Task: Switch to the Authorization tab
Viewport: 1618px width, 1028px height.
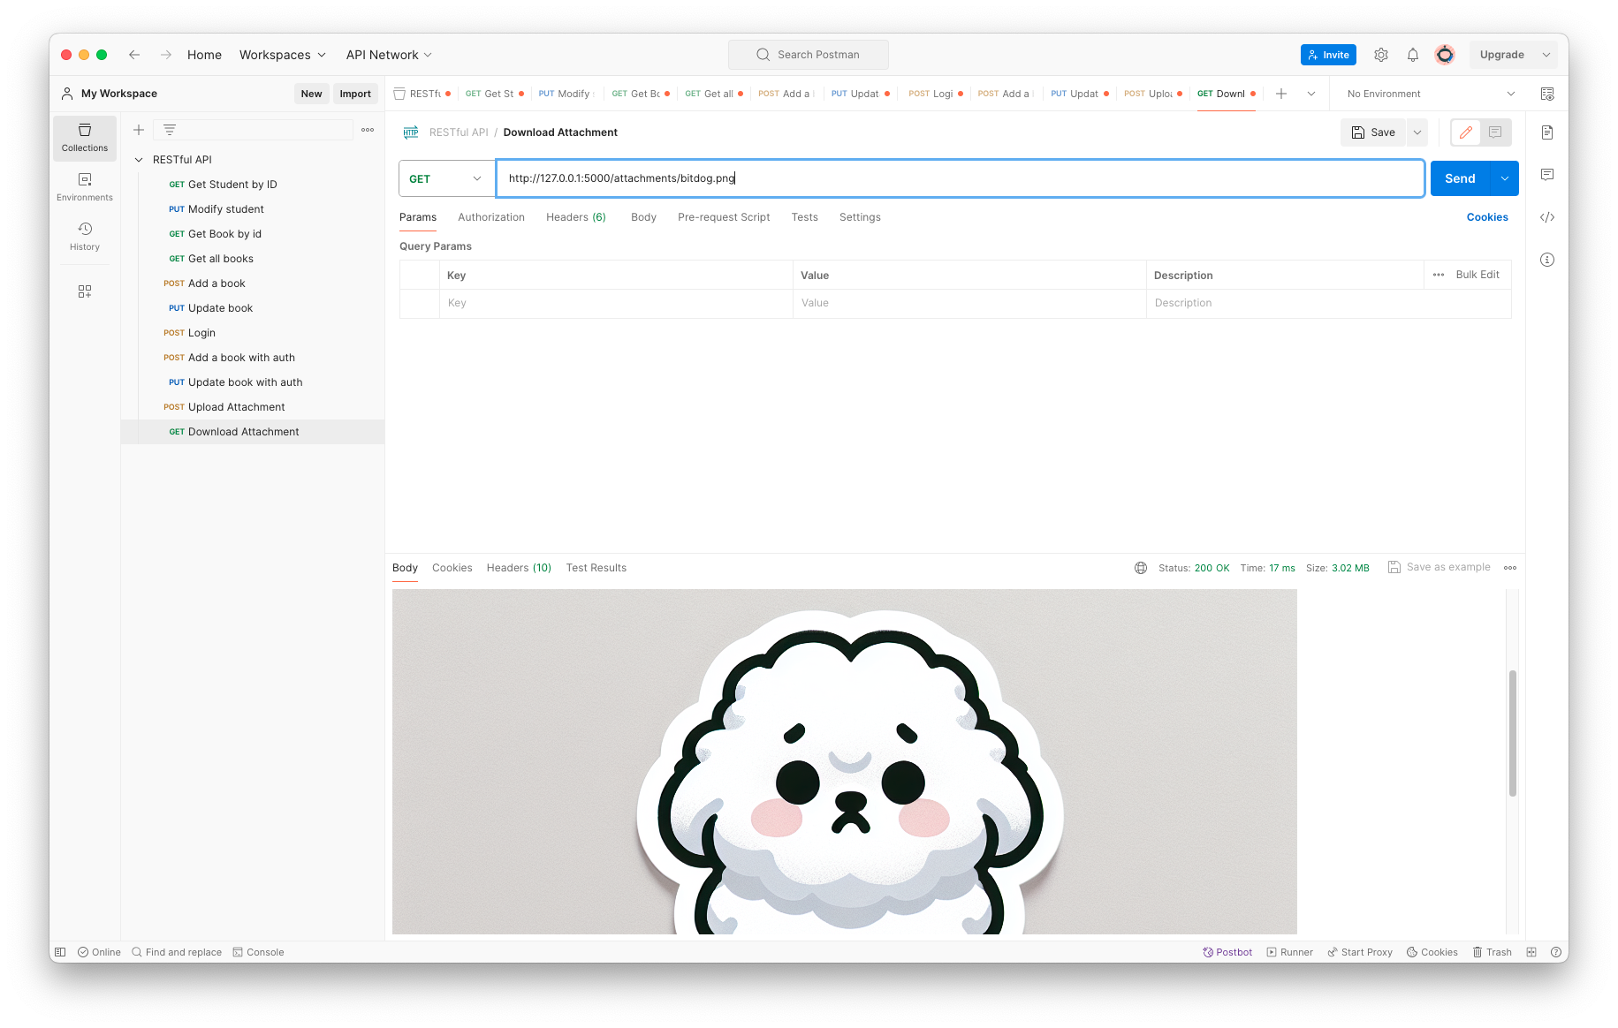Action: click(x=491, y=217)
